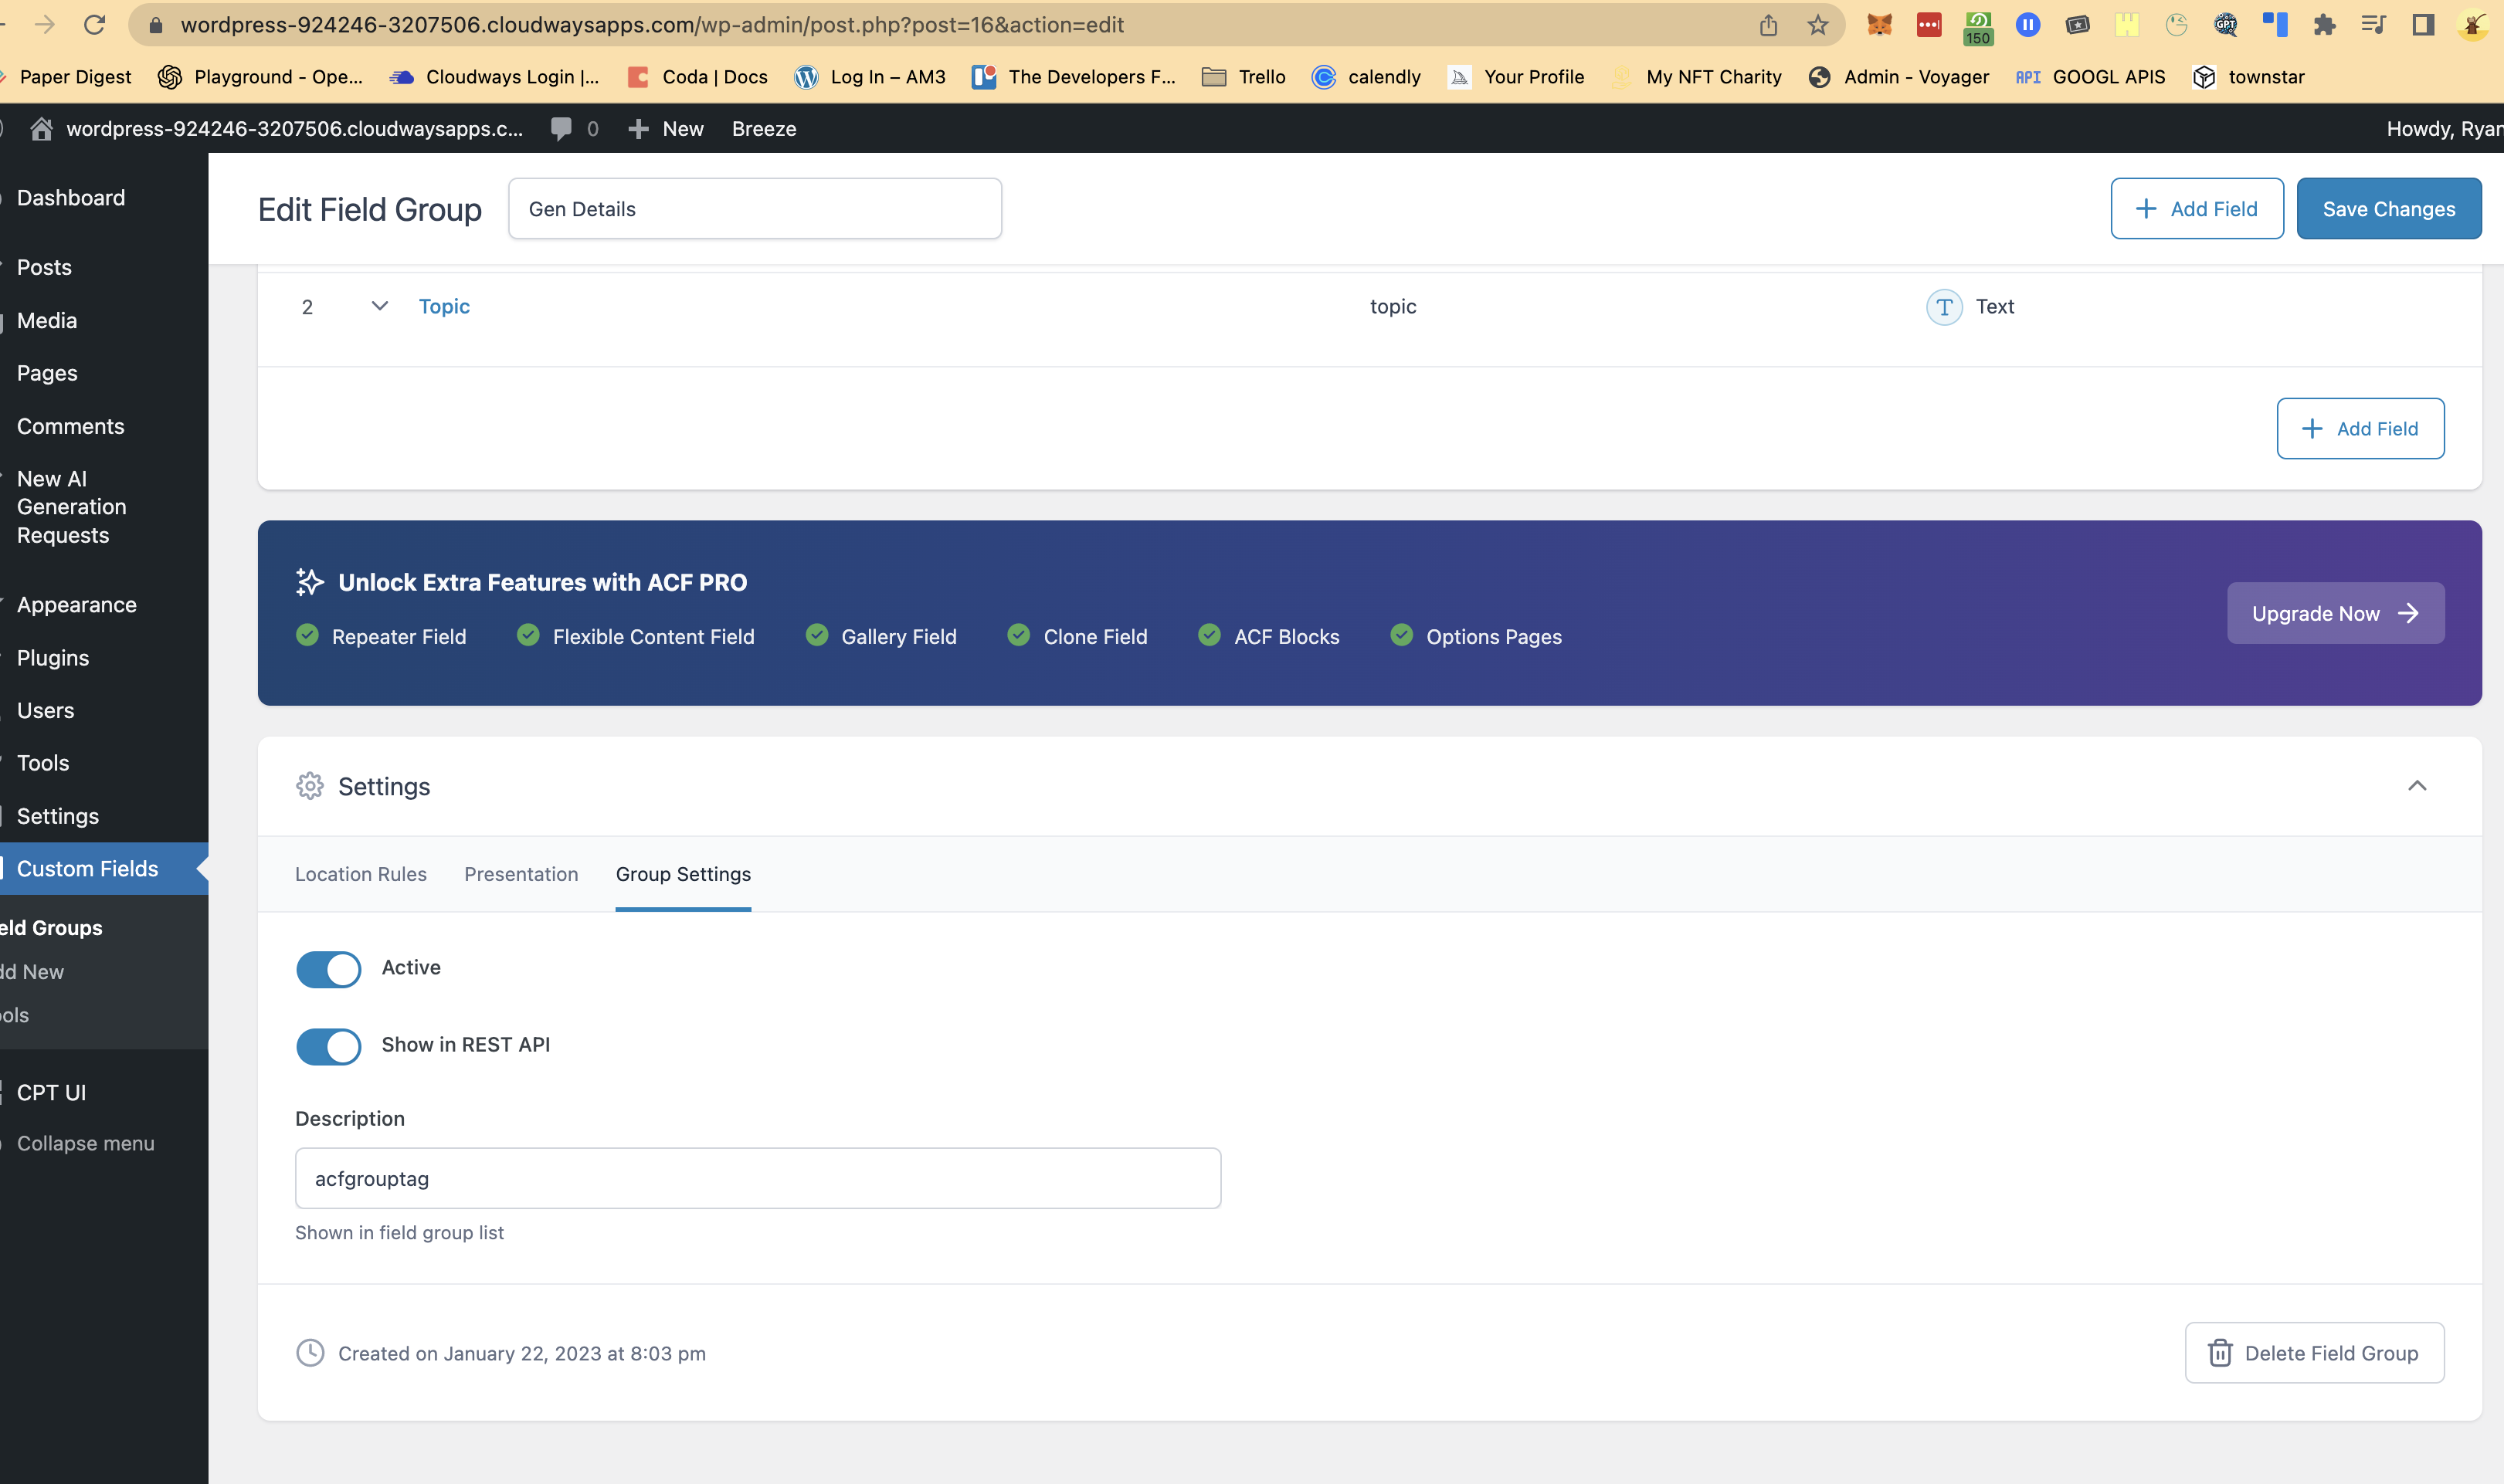Open the blue circle pause extension
The width and height of the screenshot is (2504, 1484).
point(2028,25)
